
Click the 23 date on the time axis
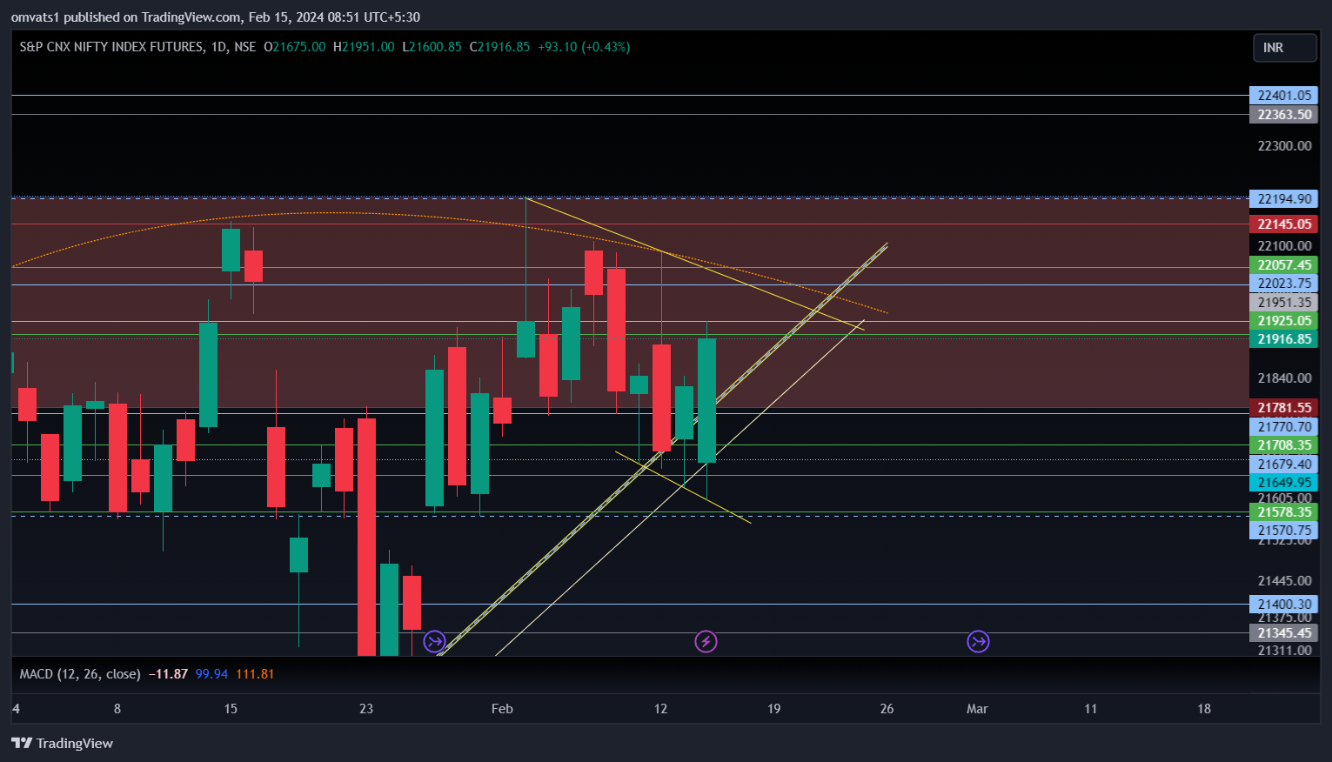point(366,709)
